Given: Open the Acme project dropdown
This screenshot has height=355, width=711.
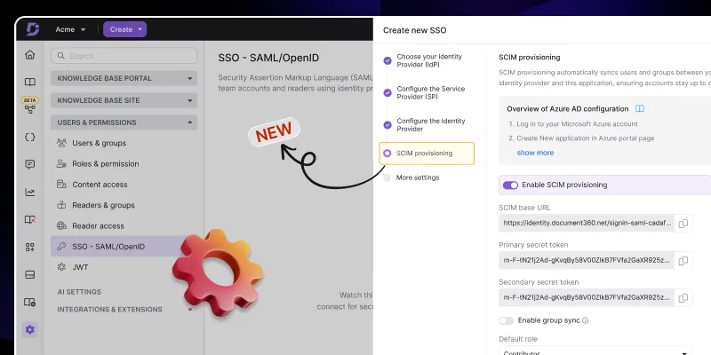Looking at the screenshot, I should [70, 29].
